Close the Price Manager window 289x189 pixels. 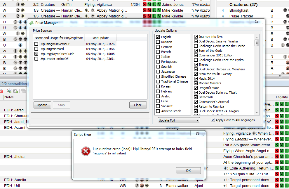[256, 22]
